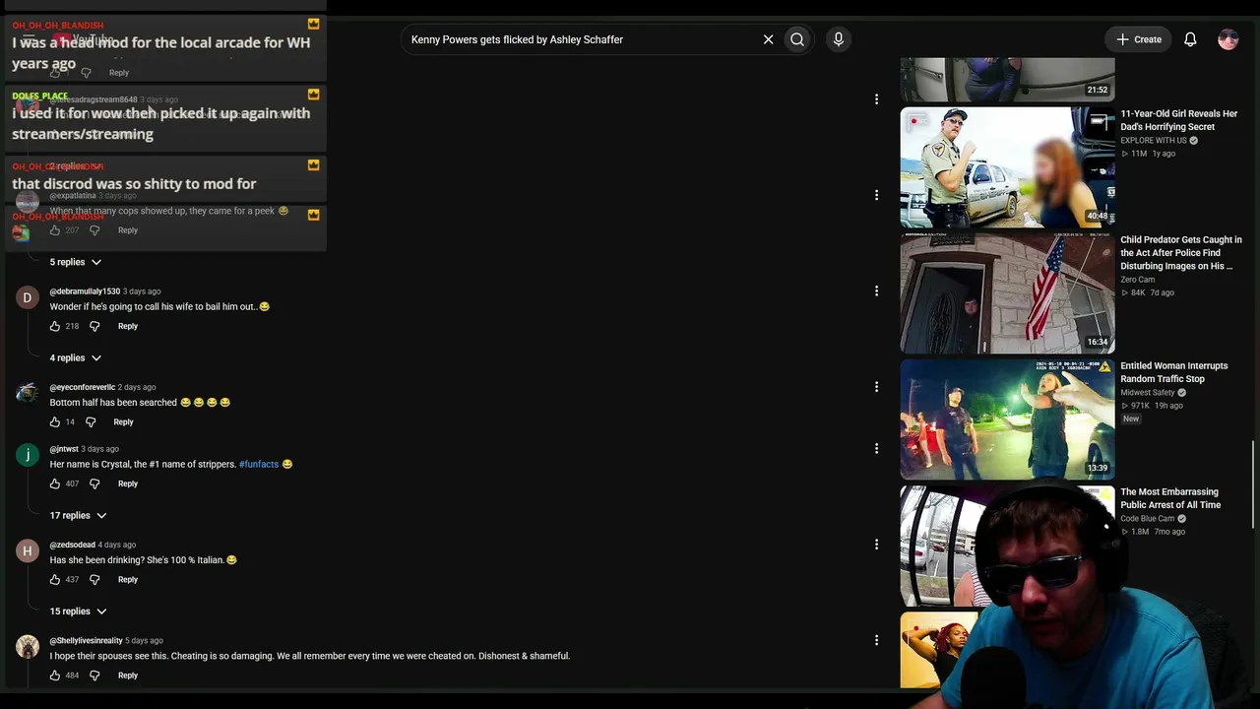Click the '5 days ago' timestamp on @Shellylivesinreality
Screen dimensions: 1260x709
[x=144, y=641]
